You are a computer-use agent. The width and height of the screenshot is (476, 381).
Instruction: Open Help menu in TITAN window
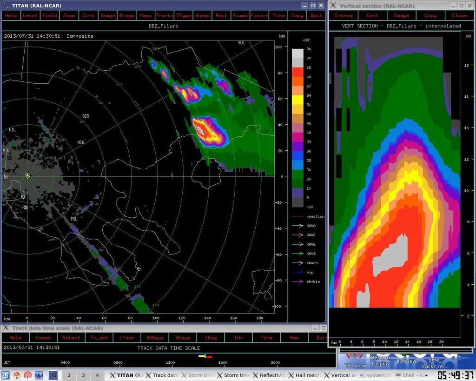(x=11, y=15)
